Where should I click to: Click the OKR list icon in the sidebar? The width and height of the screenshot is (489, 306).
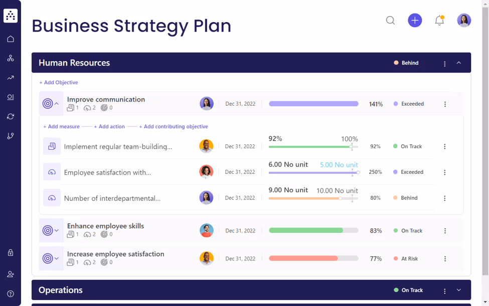pos(10,97)
